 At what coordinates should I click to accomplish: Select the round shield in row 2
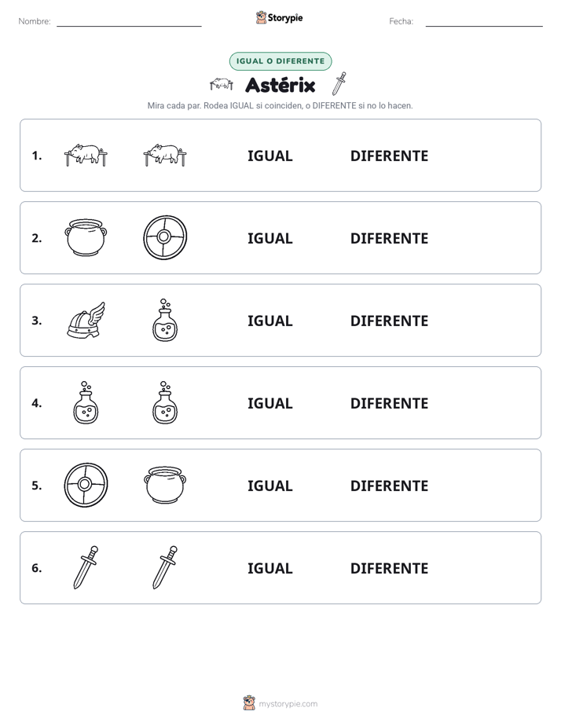[x=165, y=237]
